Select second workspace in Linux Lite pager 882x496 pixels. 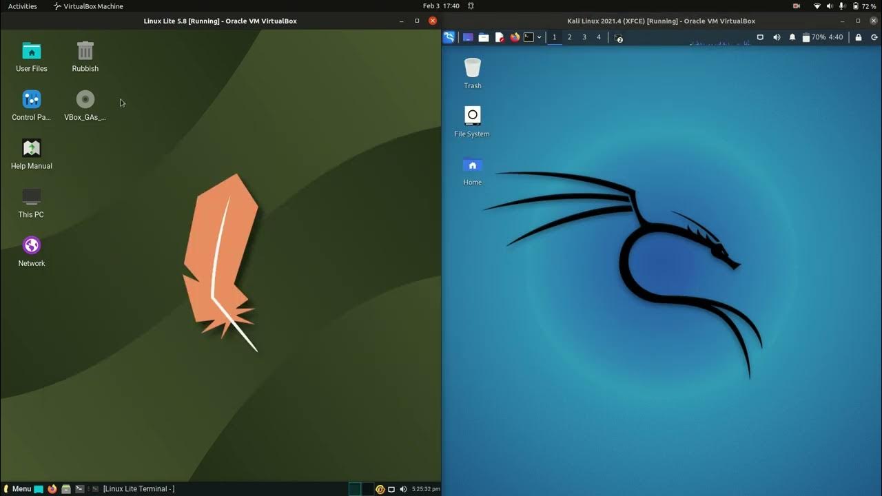367,489
